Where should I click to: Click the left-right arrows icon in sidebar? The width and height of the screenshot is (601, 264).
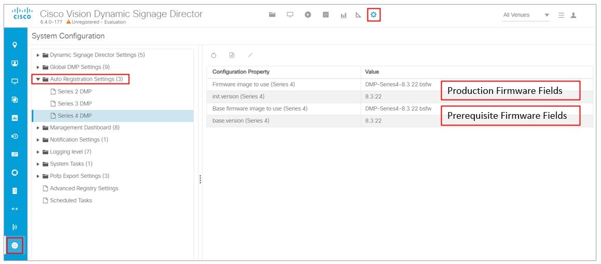[x=15, y=209]
